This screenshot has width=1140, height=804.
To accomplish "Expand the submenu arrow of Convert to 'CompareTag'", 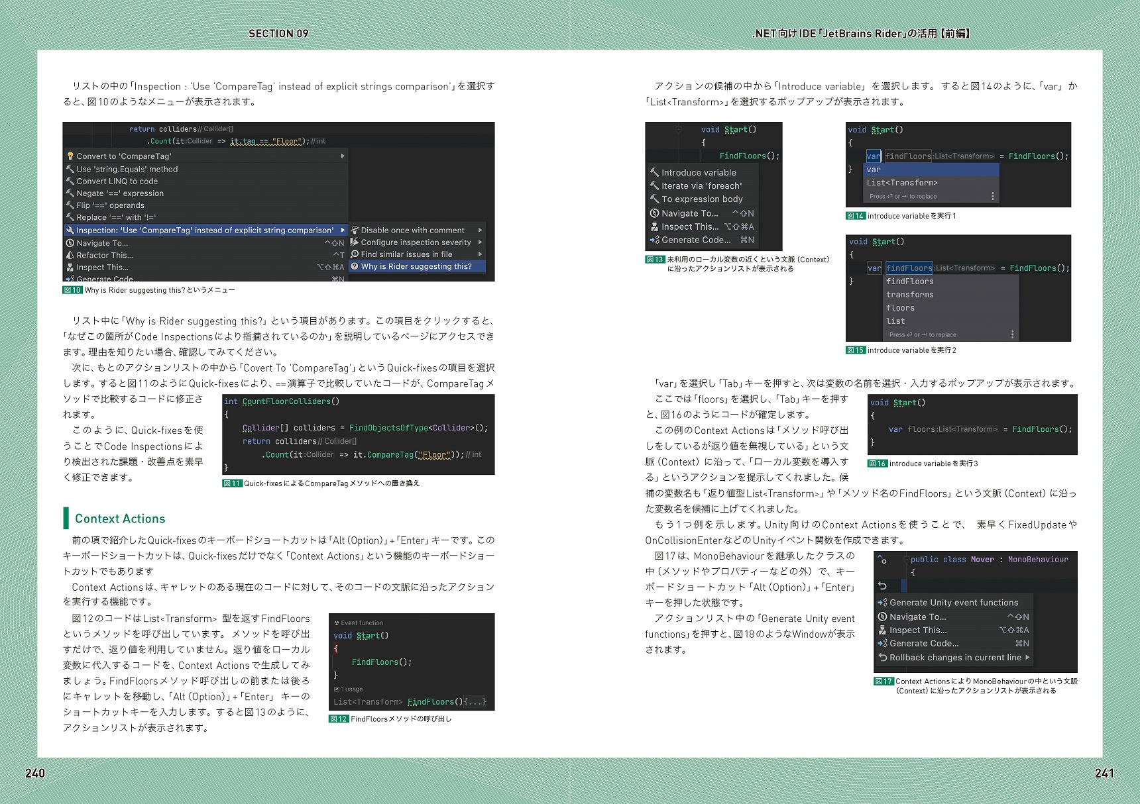I will coord(343,156).
